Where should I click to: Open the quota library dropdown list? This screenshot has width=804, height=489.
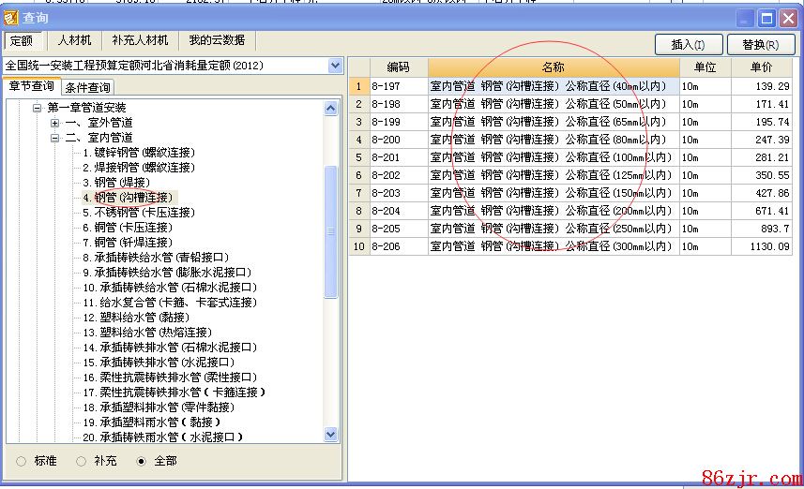pyautogui.click(x=336, y=66)
